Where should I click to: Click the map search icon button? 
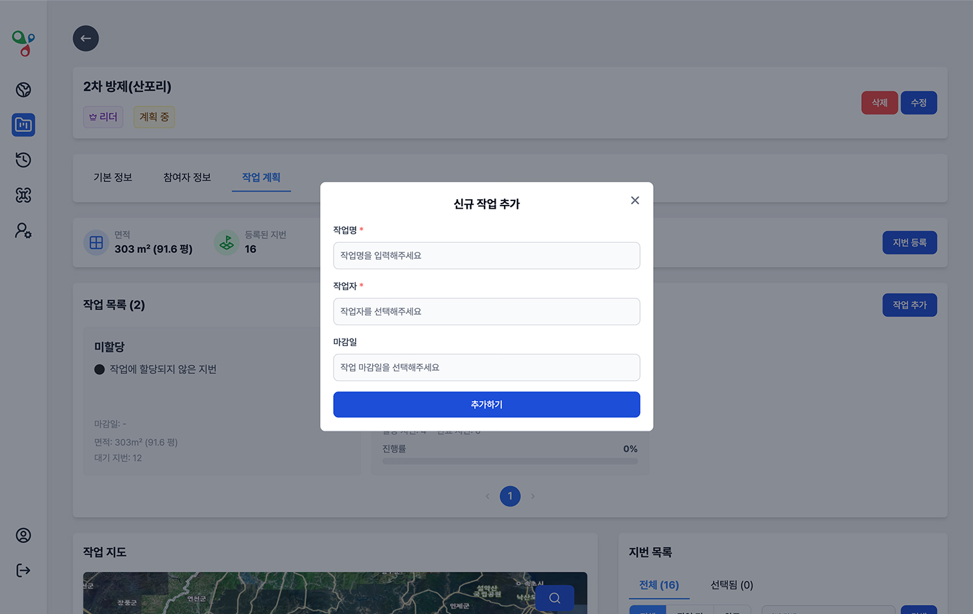point(554,598)
